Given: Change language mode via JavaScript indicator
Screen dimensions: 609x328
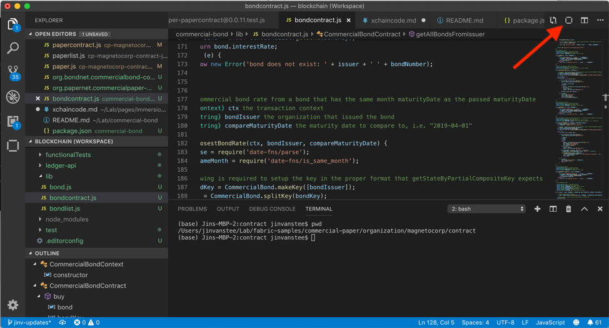Looking at the screenshot, I should coord(550,322).
